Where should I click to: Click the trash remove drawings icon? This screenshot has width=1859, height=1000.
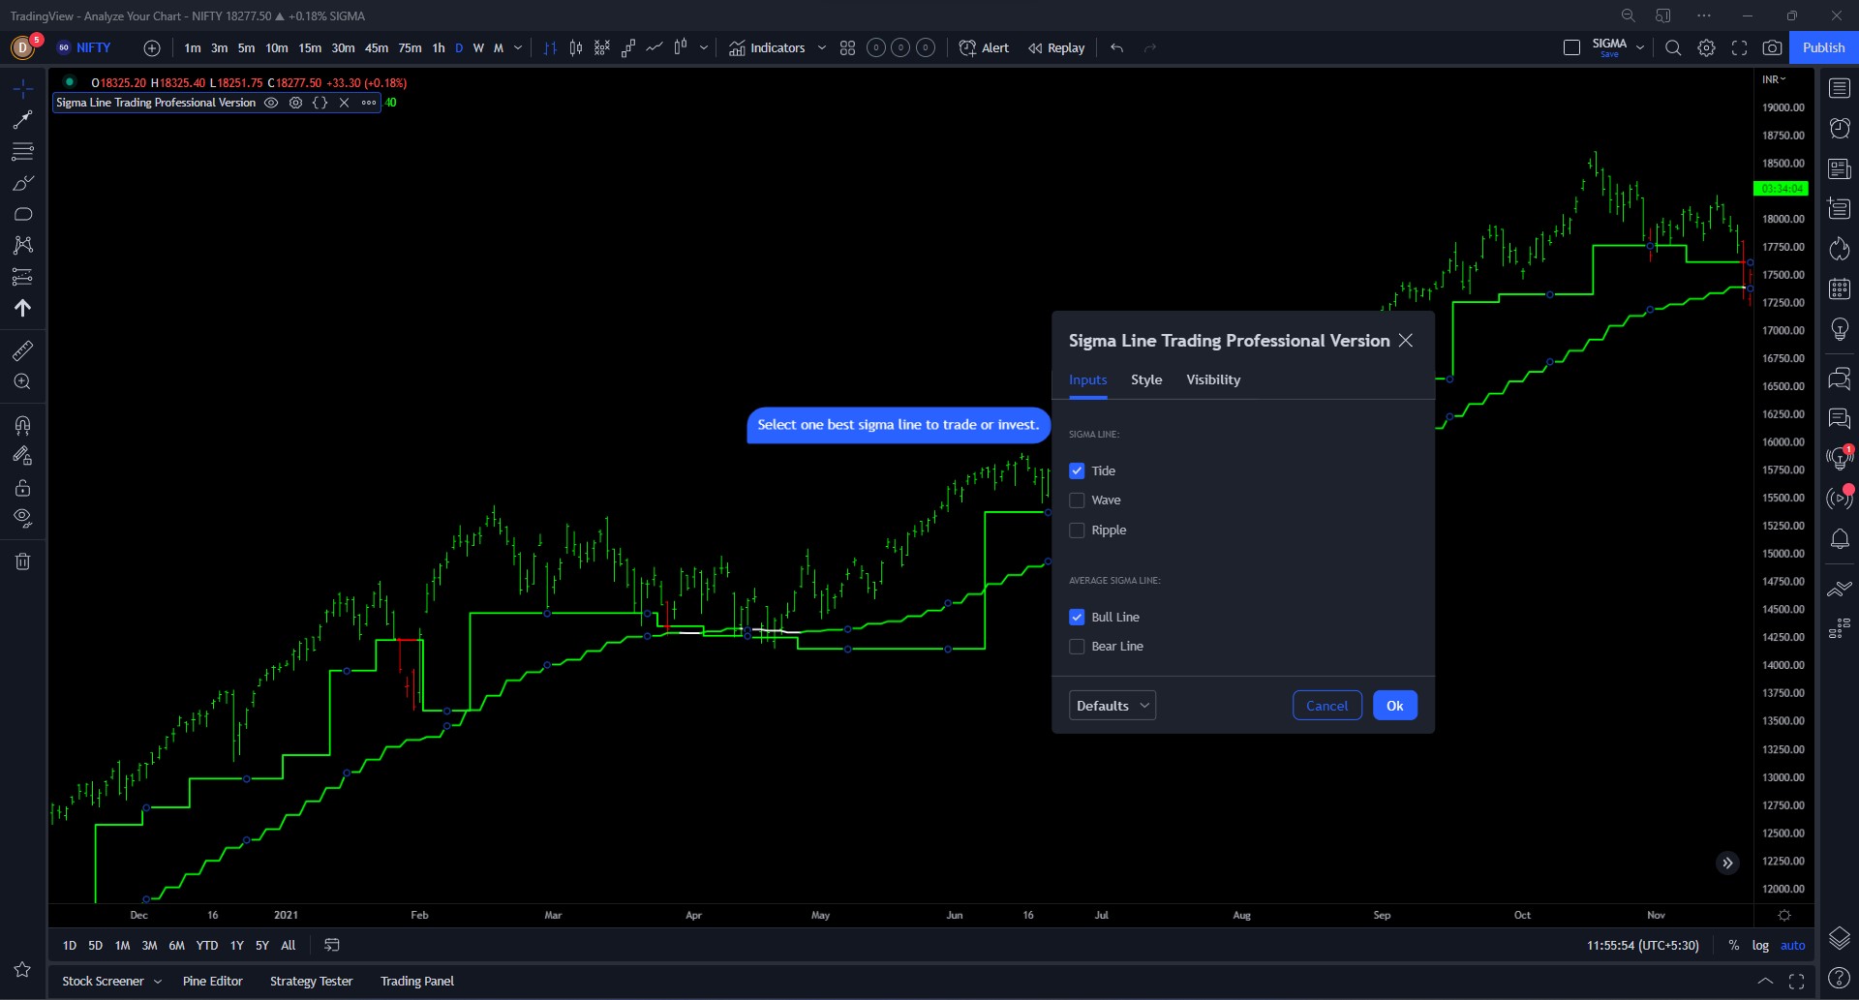tap(22, 561)
